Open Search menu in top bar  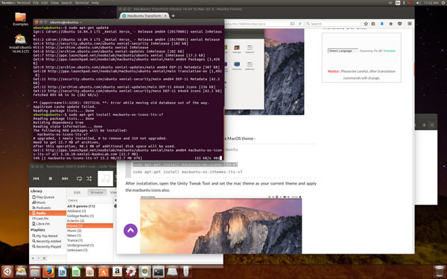pyautogui.click(x=67, y=2)
